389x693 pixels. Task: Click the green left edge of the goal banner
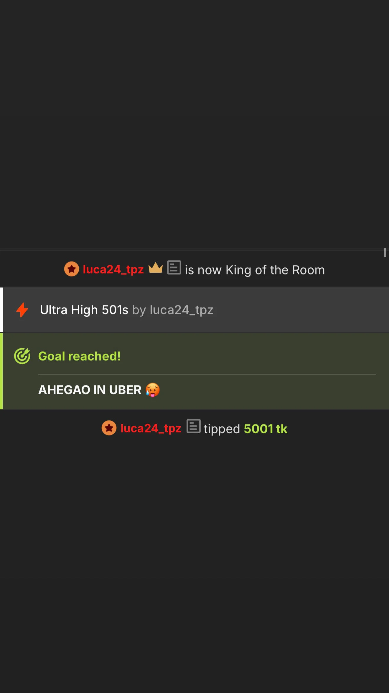[1, 371]
